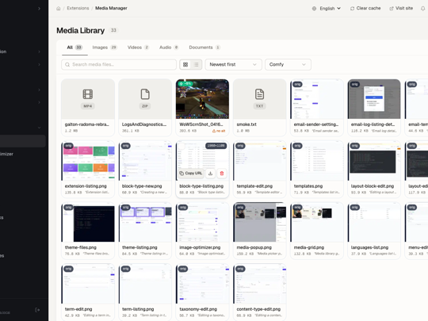Switch to list view layout

click(x=197, y=64)
